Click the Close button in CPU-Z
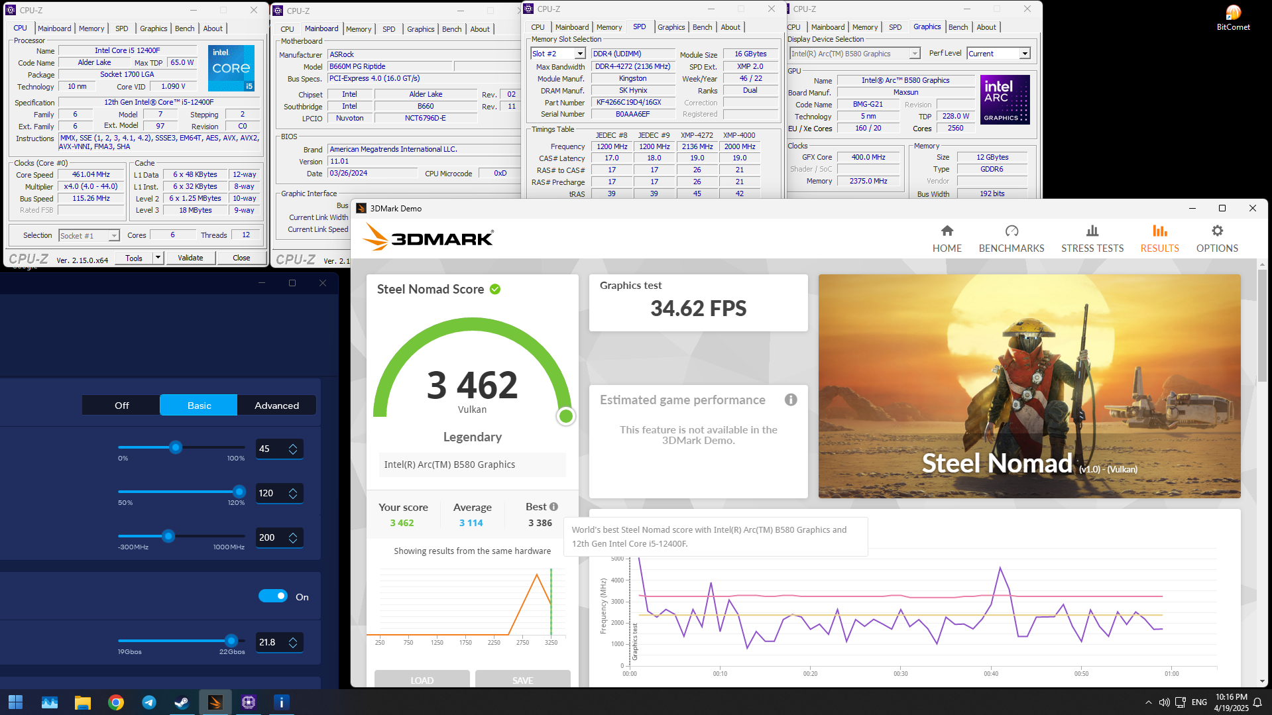 241,258
